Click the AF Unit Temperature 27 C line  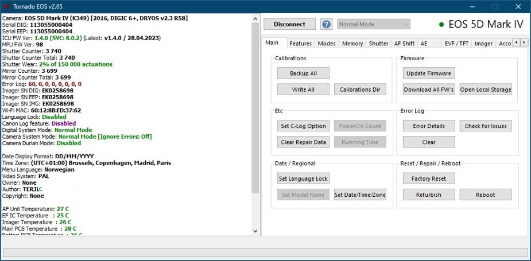click(35, 209)
